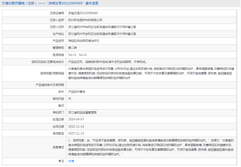This screenshot has width=241, height=167.
Task: Click the product name 神经肌肉生物反馈治疗仪
Action: point(84,41)
